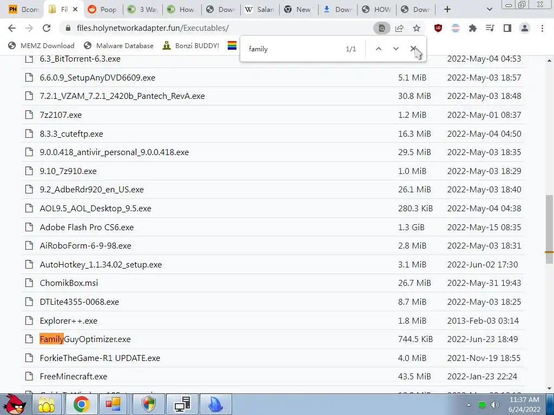Download FreeMinecraft.exe
Image resolution: width=554 pixels, height=415 pixels.
(74, 377)
